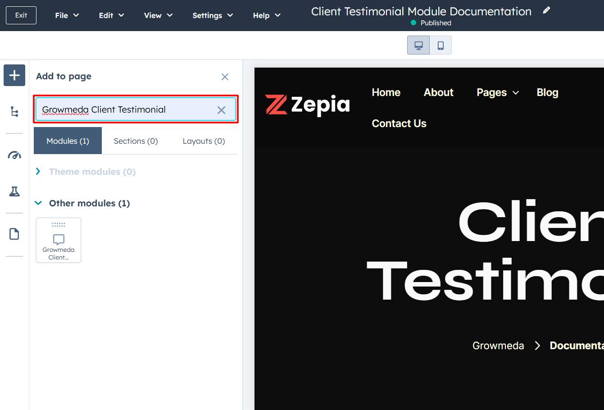The height and width of the screenshot is (410, 604).
Task: Clear the module search text
Action: (221, 110)
